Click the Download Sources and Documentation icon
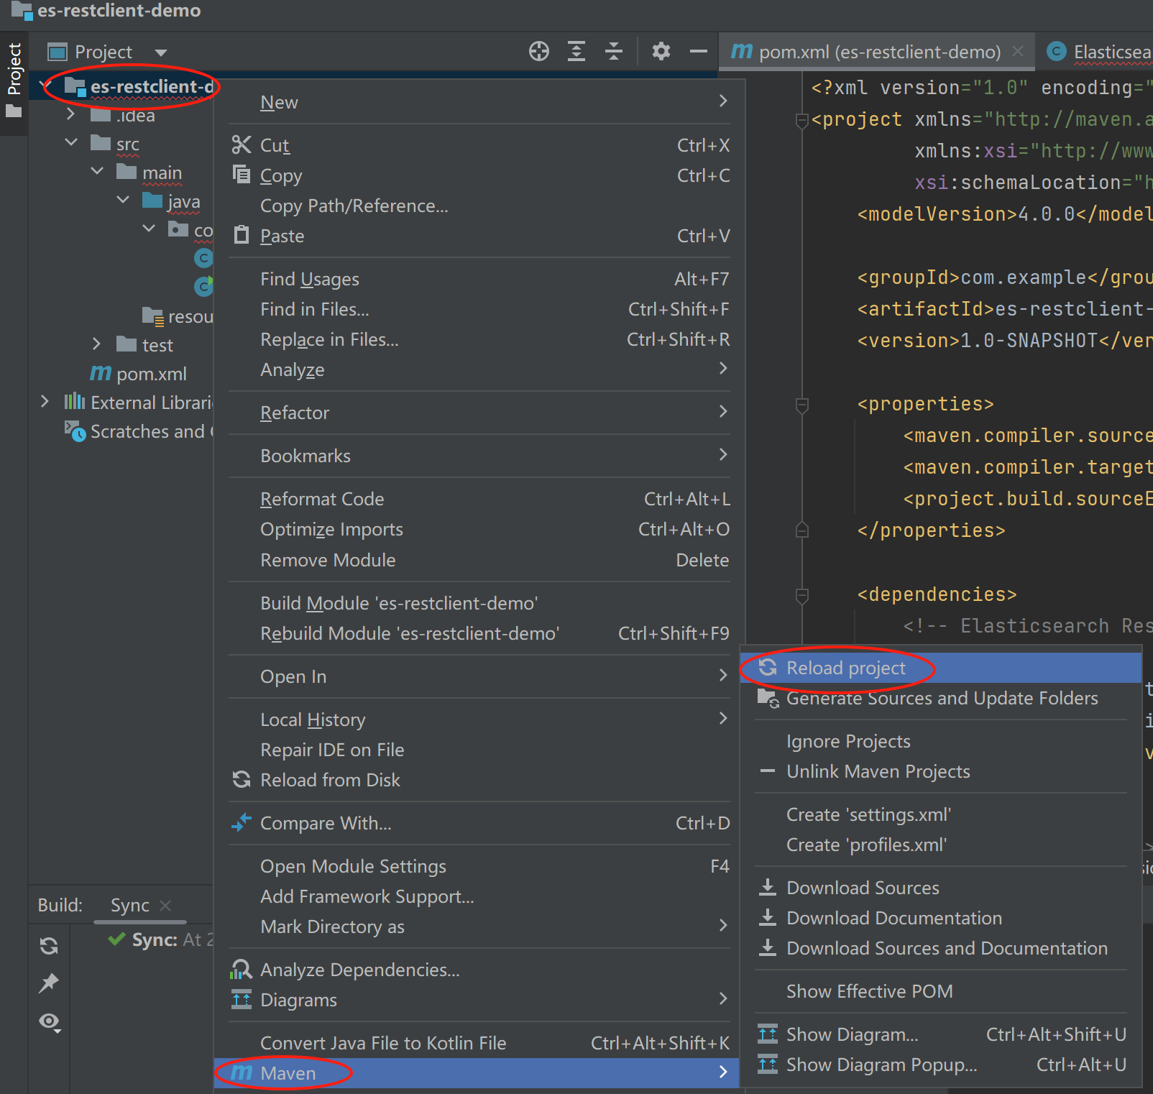Viewport: 1153px width, 1094px height. pyautogui.click(x=768, y=947)
